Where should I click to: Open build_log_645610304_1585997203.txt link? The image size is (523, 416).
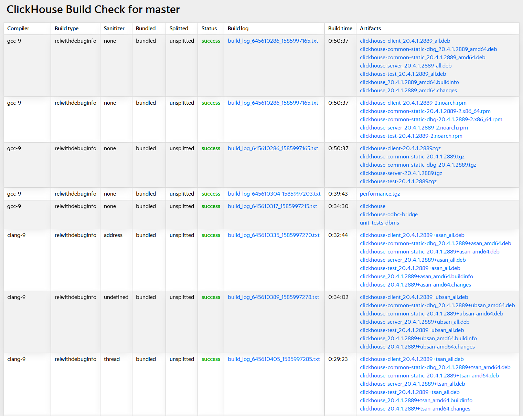(x=274, y=194)
